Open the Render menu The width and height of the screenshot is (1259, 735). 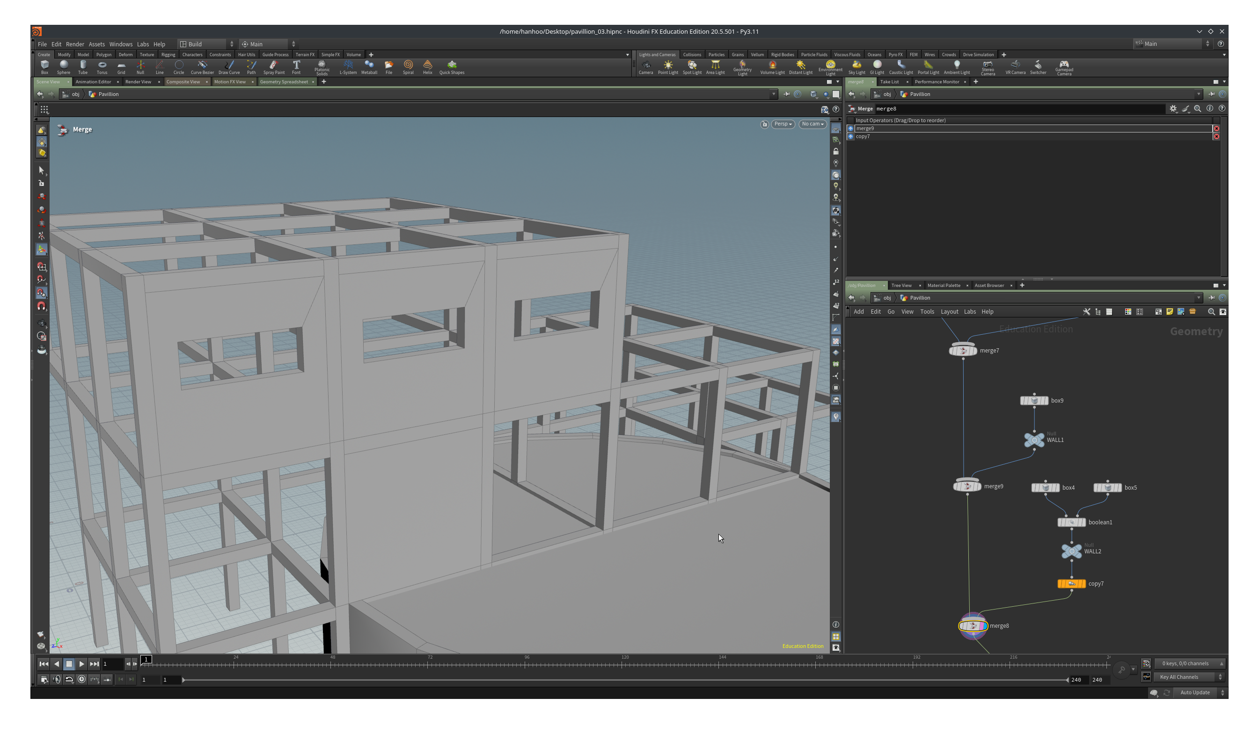pos(75,44)
